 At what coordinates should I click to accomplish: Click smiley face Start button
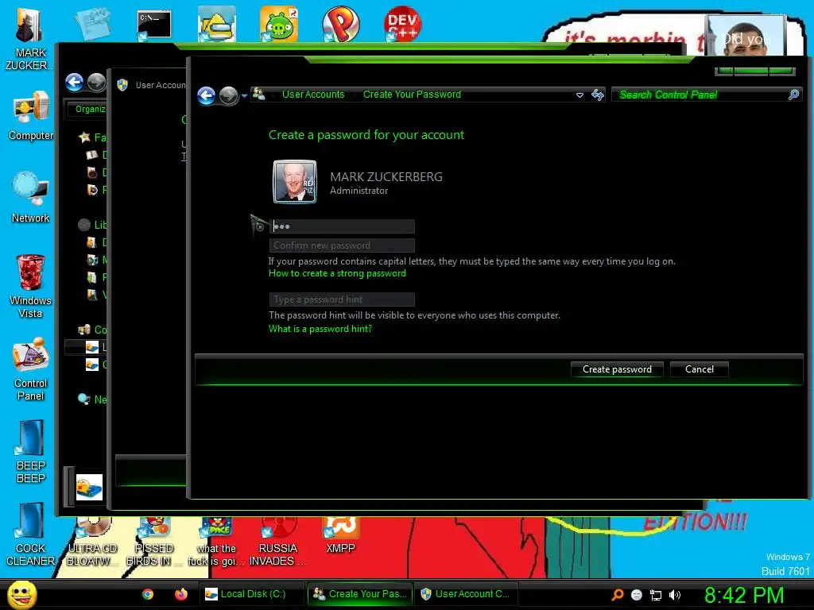coord(21,594)
